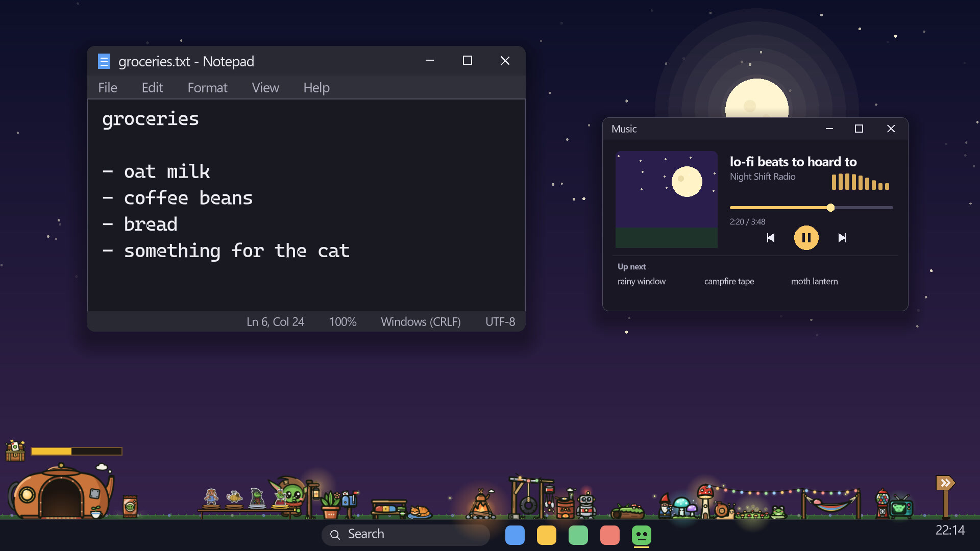Open the treasure chest above the teapot house
This screenshot has width=980, height=551.
(x=15, y=451)
